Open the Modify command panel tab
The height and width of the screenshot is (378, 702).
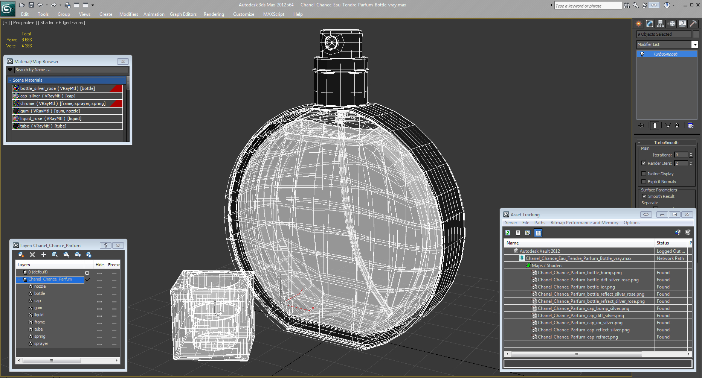(650, 24)
